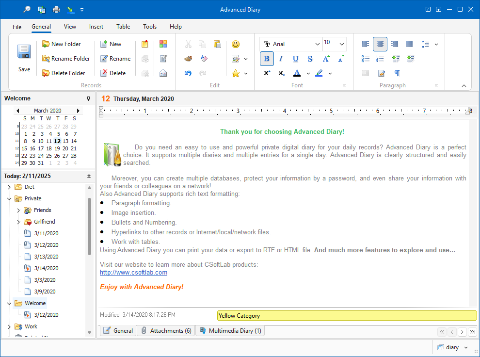Click the Yellow Category color bar
The height and width of the screenshot is (357, 480).
[347, 316]
